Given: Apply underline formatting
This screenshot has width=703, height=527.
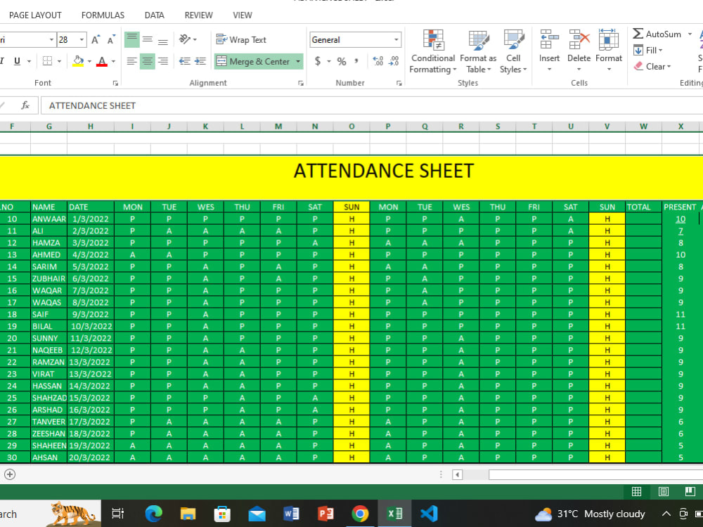Looking at the screenshot, I should coord(17,61).
